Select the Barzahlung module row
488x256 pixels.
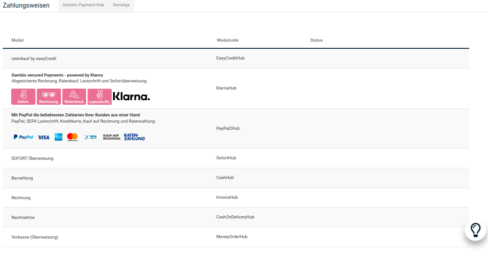pyautogui.click(x=22, y=178)
